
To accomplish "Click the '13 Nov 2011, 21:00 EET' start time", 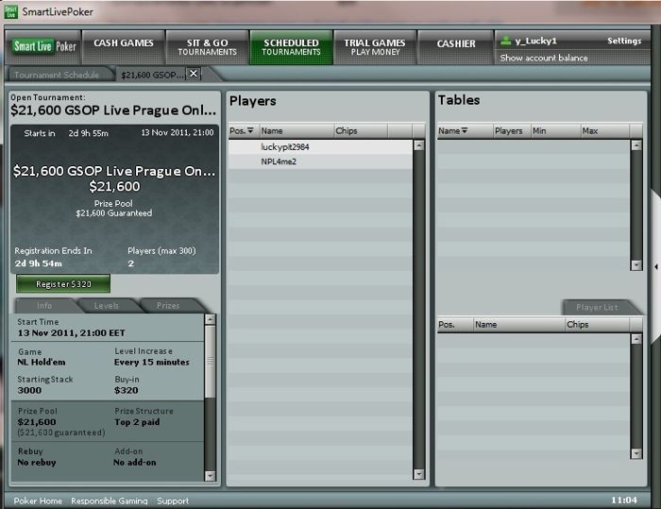I will click(x=71, y=332).
